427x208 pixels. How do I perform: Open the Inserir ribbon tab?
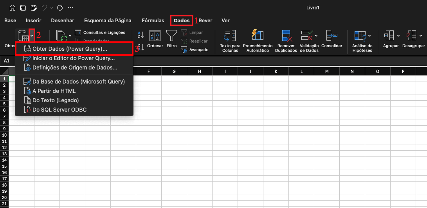click(33, 20)
